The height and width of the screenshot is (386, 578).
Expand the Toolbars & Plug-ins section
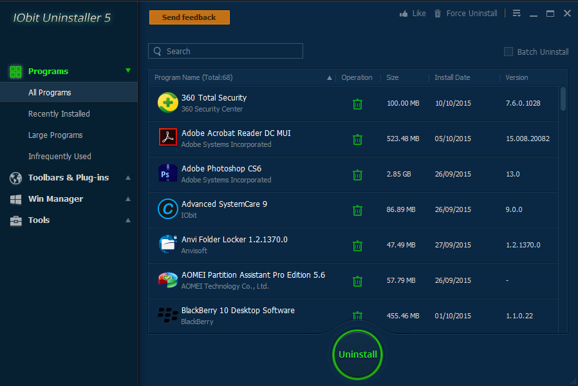(x=129, y=178)
